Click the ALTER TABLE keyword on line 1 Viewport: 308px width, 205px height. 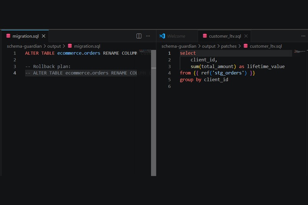point(40,53)
